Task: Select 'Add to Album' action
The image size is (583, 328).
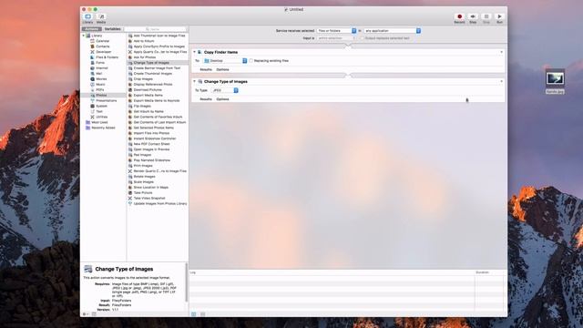Action: pyautogui.click(x=144, y=41)
